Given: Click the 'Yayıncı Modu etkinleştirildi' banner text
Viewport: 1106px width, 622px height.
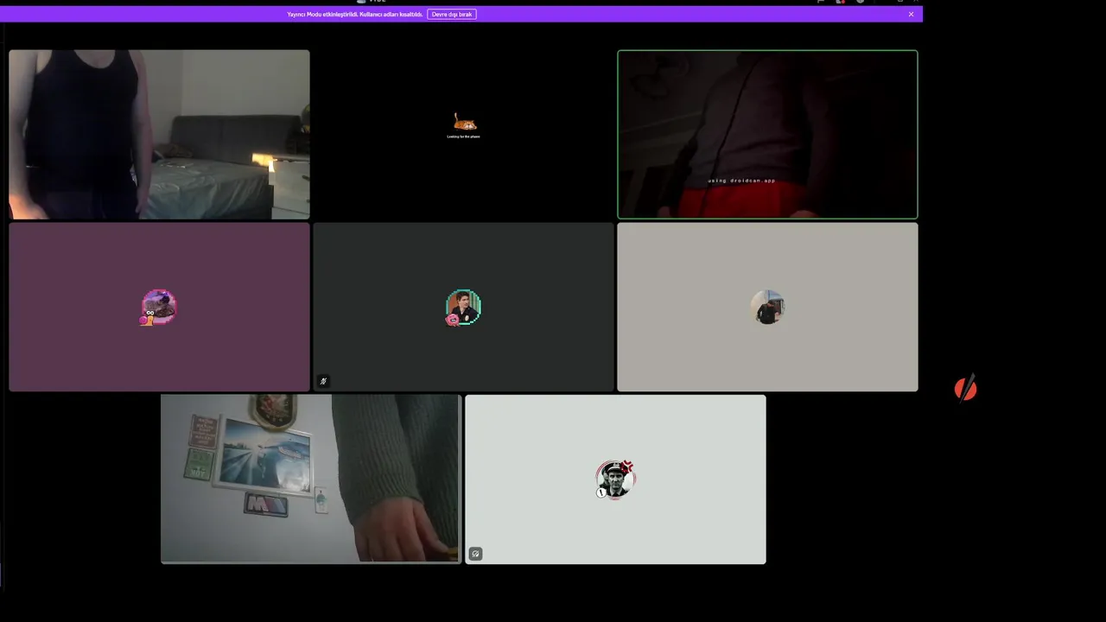Looking at the screenshot, I should click(355, 15).
